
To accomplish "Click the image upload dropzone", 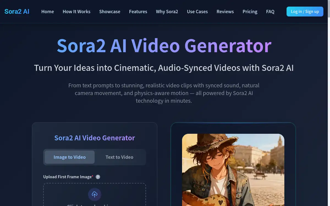I will 95,195.
